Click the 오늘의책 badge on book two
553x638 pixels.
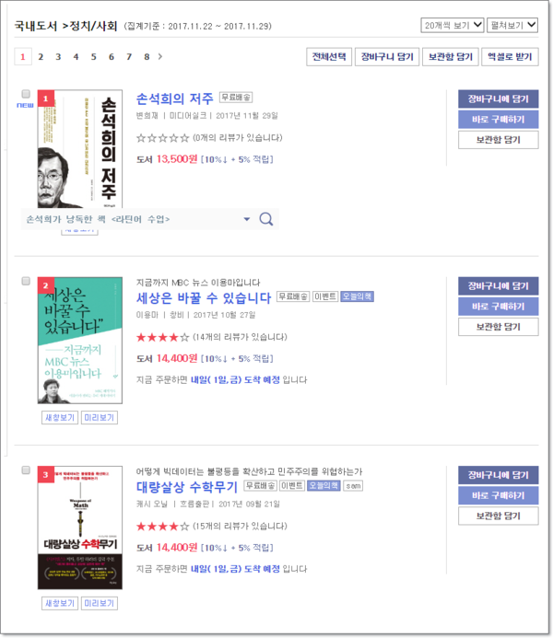(357, 296)
